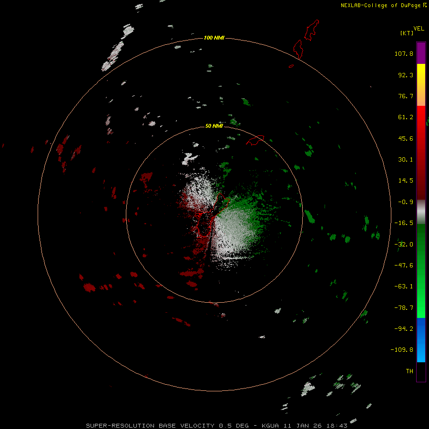Click the TH label on the legend

[x=409, y=371]
